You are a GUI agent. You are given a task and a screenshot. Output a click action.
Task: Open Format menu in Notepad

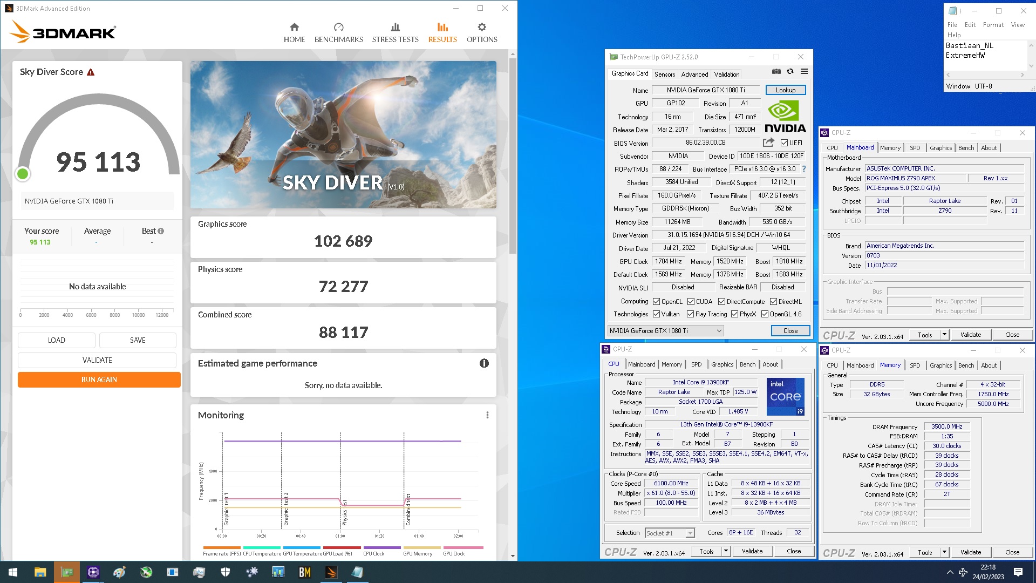coord(993,25)
